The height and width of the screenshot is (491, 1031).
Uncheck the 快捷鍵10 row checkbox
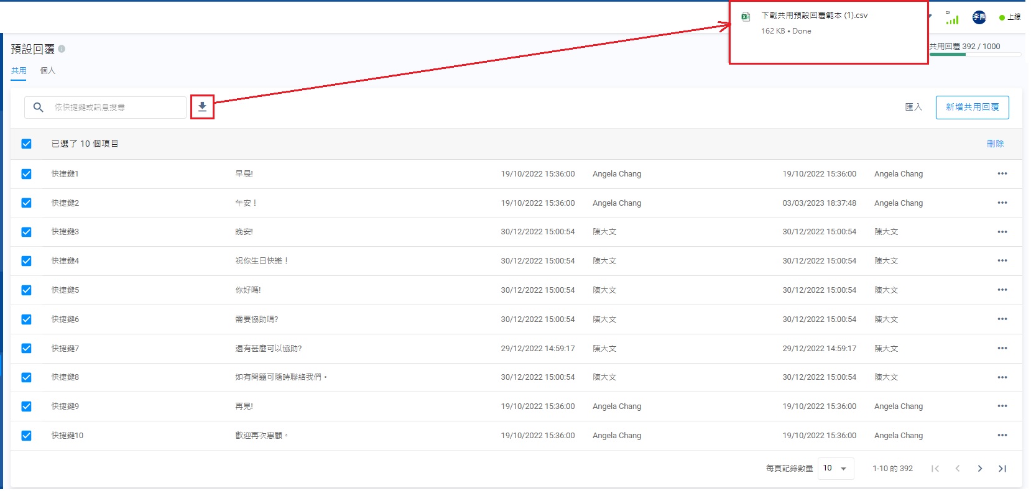26,436
